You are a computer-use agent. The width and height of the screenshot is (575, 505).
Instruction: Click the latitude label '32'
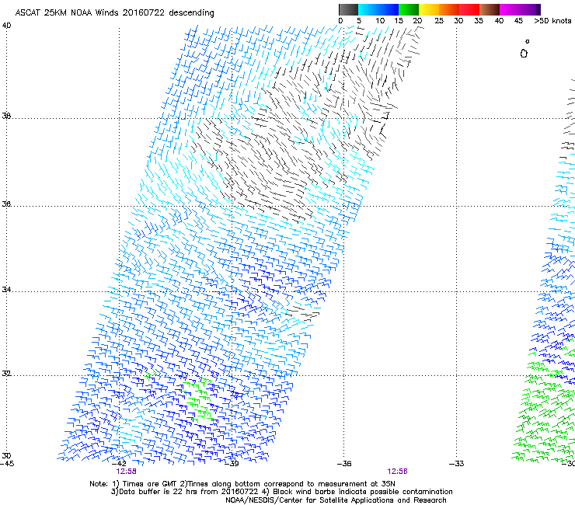tap(6, 374)
